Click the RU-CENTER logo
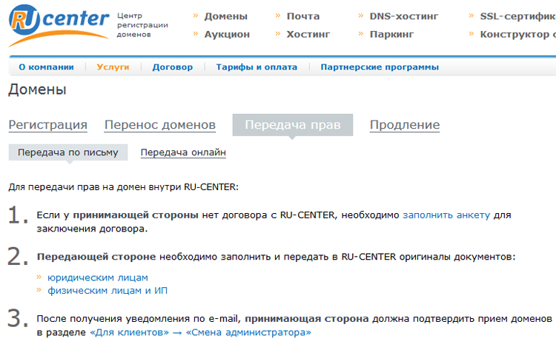 pyautogui.click(x=59, y=25)
